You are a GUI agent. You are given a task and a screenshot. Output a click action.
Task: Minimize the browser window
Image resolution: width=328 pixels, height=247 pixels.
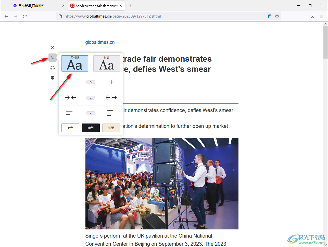click(x=298, y=6)
